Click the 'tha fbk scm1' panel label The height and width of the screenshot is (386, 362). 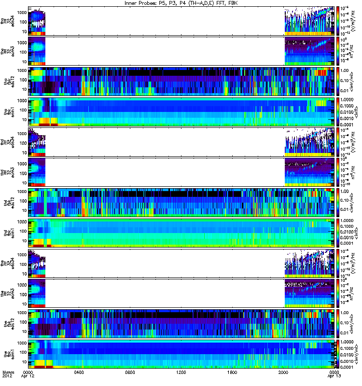pyautogui.click(x=9, y=112)
